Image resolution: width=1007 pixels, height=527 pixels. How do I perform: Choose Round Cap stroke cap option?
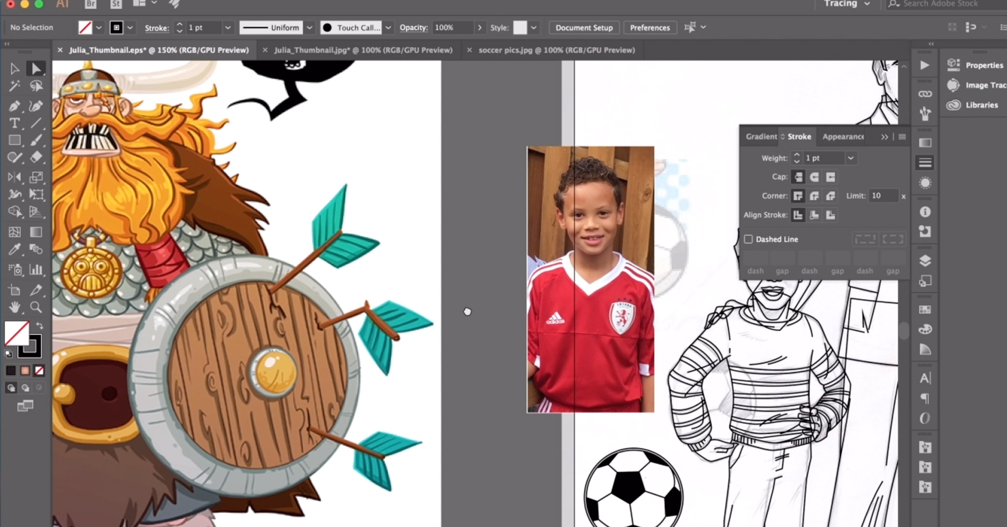814,177
